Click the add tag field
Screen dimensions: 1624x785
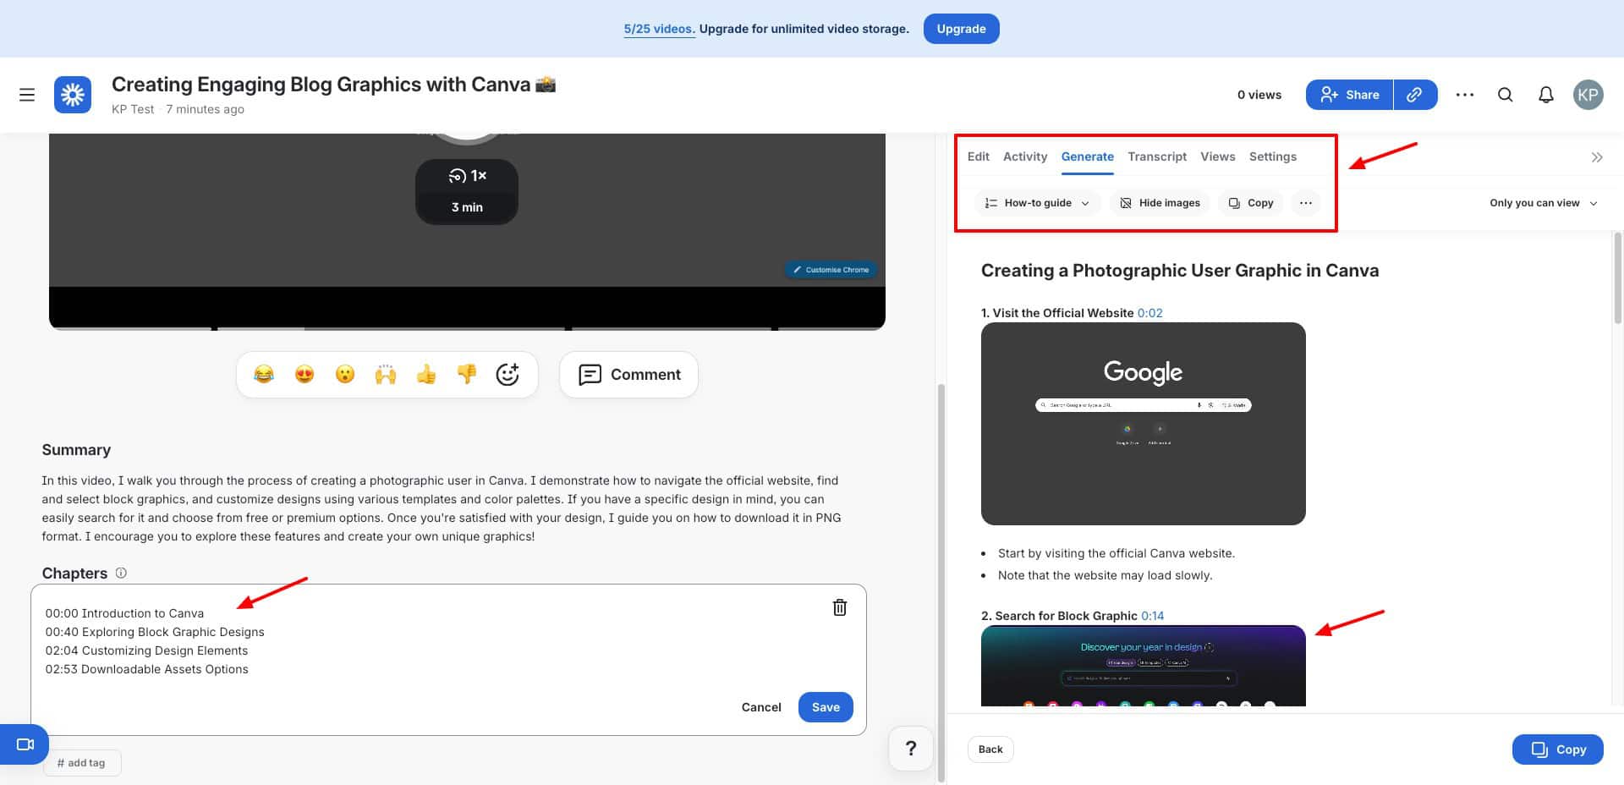[x=82, y=763]
